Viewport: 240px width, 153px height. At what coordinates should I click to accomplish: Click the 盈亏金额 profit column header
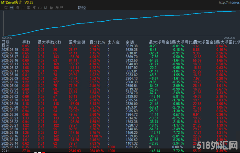77,42
